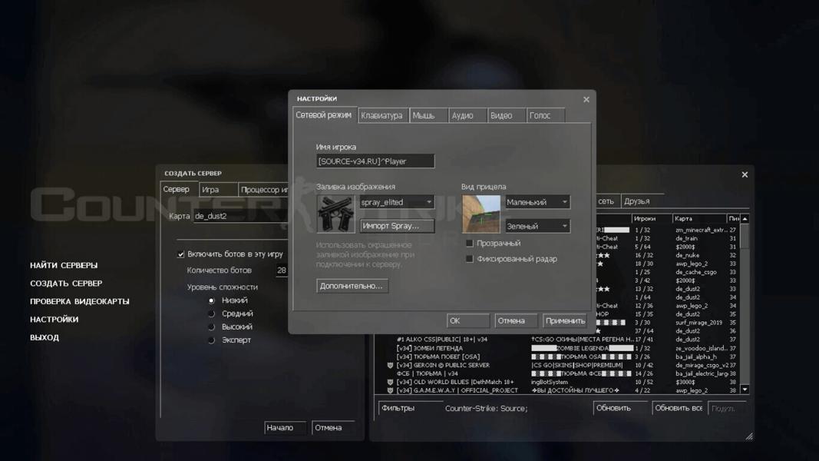The height and width of the screenshot is (461, 819).
Task: Close the Настройки settings dialog
Action: click(586, 99)
